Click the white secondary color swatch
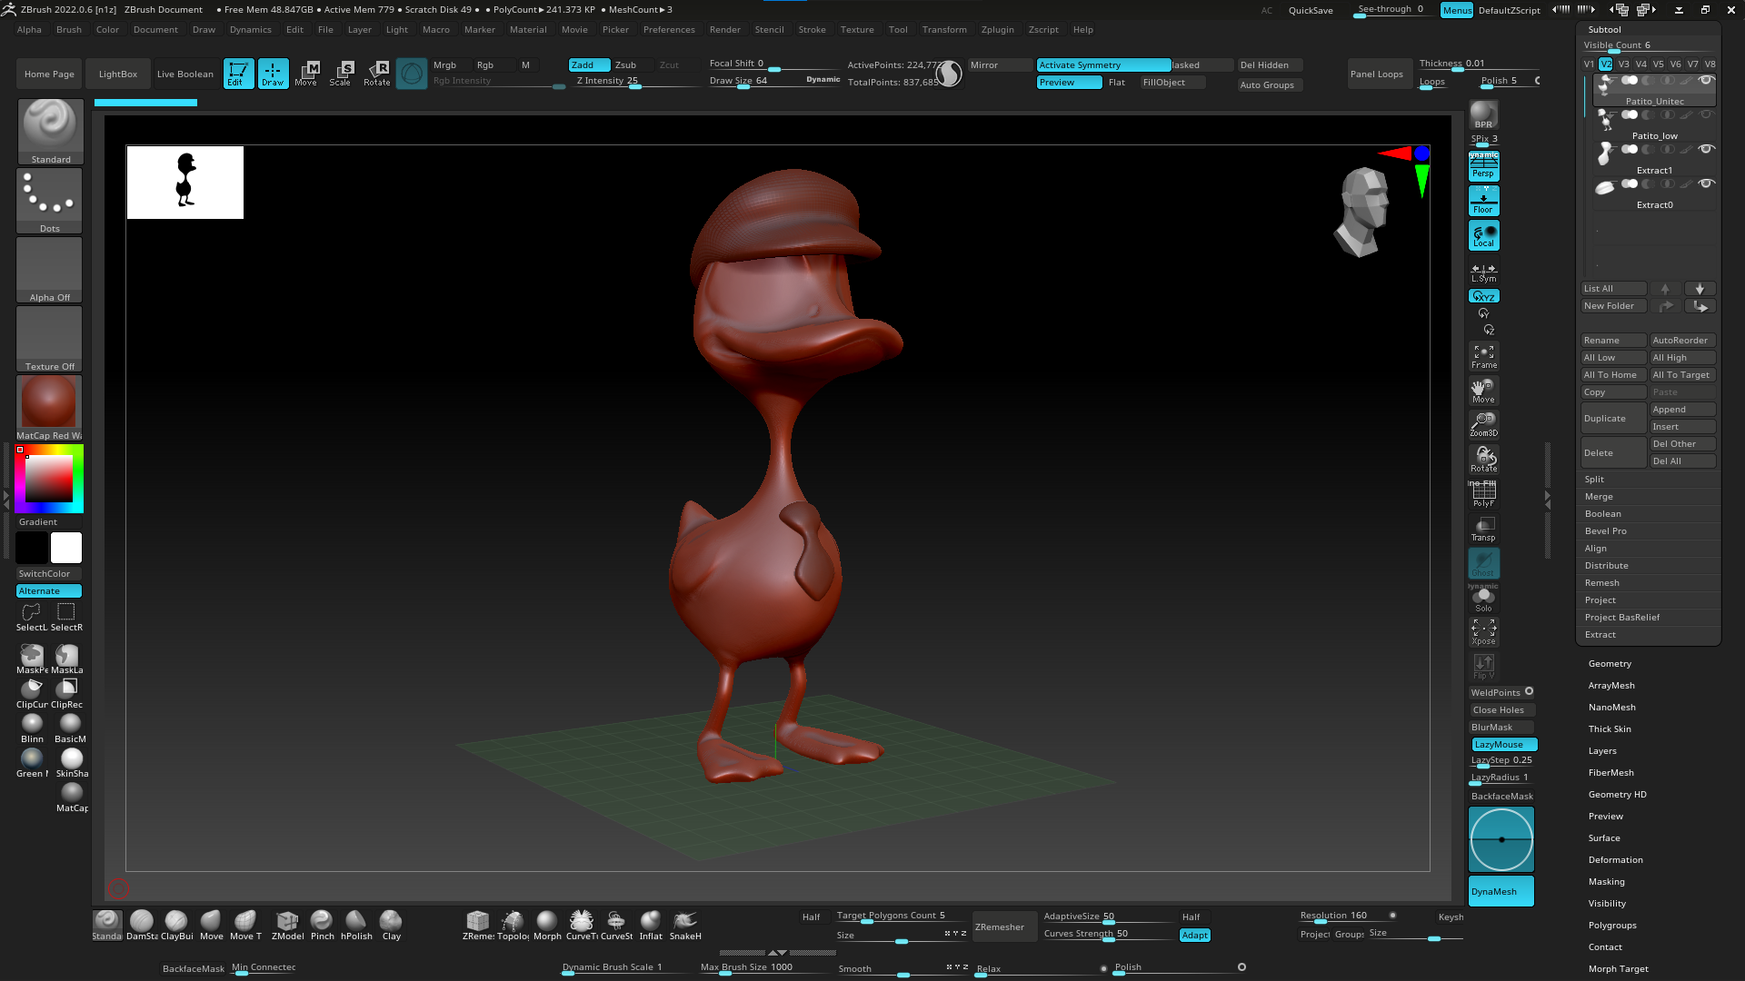 [66, 548]
